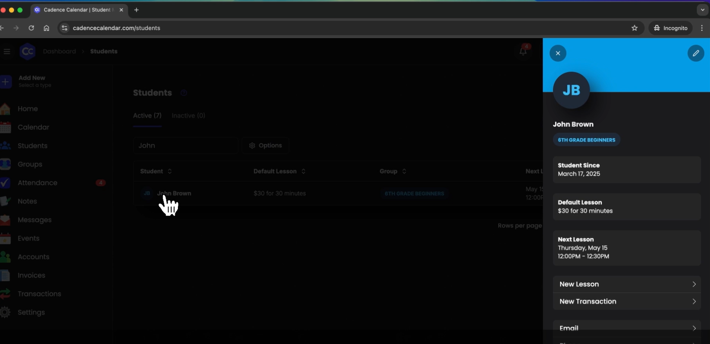Click the Transactions arrows icon
The width and height of the screenshot is (710, 344).
[5, 294]
